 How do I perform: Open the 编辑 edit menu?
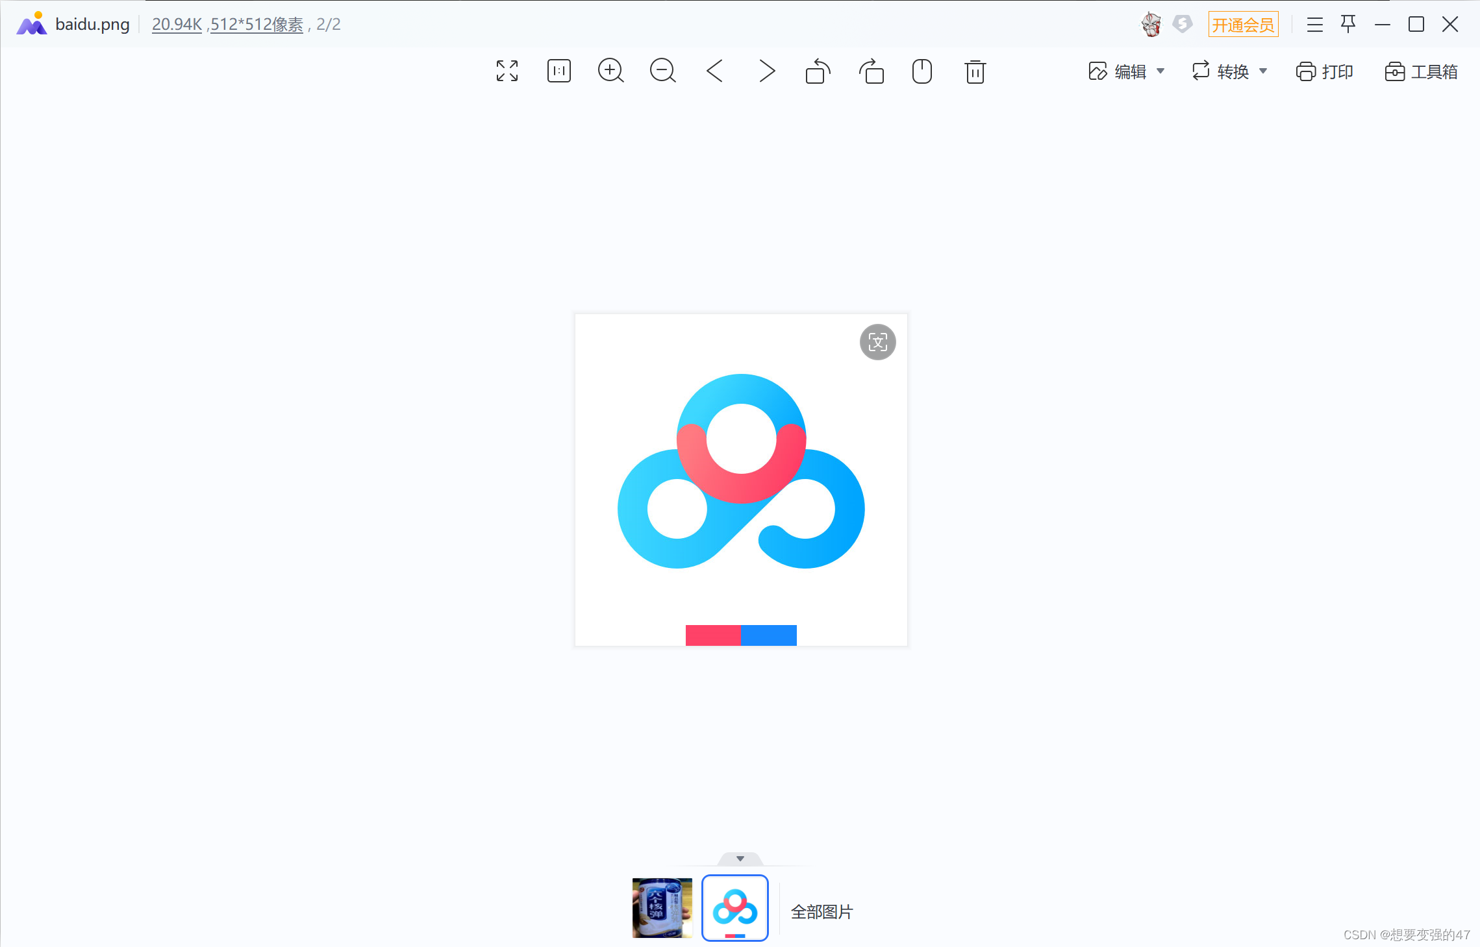pos(1118,71)
